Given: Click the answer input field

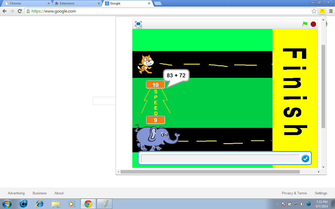Looking at the screenshot, I should pos(220,159).
